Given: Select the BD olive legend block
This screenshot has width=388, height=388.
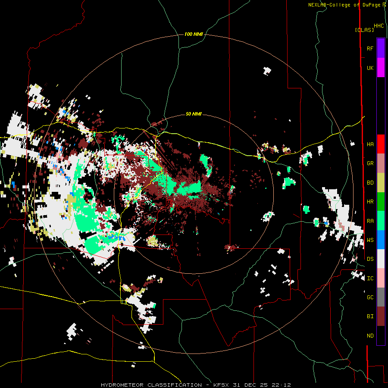Looking at the screenshot, I should pos(381,183).
